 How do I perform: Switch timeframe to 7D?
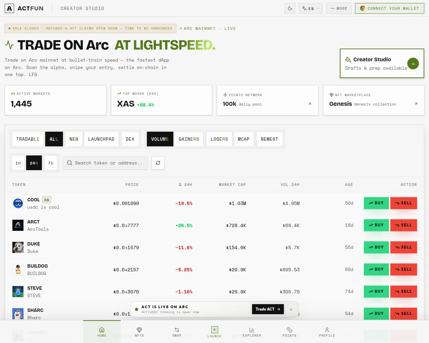click(x=51, y=163)
